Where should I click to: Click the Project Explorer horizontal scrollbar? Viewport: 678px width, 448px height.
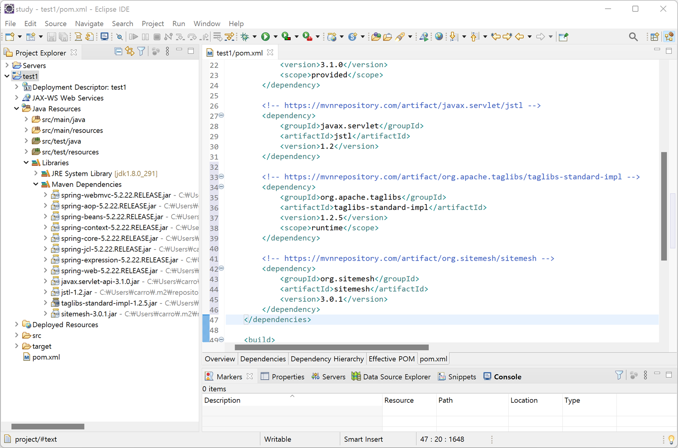coord(48,427)
